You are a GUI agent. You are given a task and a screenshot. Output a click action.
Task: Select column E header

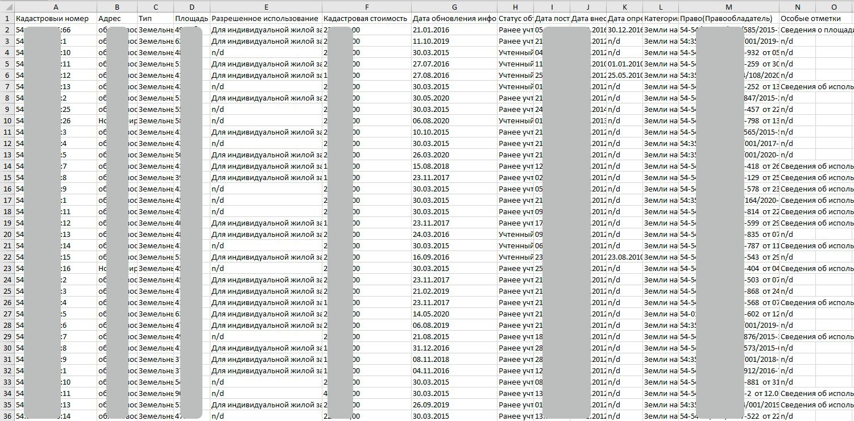[x=266, y=6]
